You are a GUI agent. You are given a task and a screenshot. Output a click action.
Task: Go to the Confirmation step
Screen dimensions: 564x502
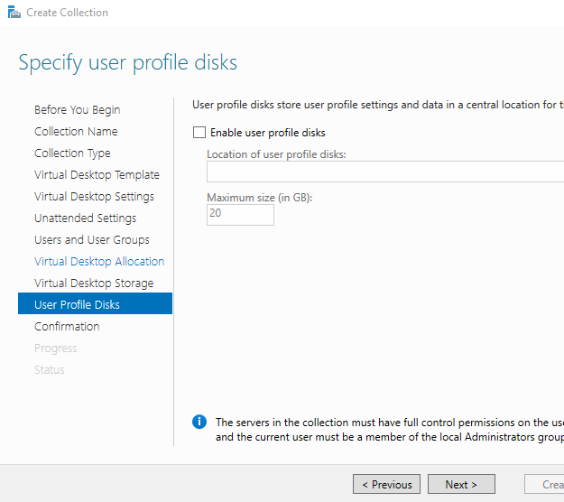point(67,327)
